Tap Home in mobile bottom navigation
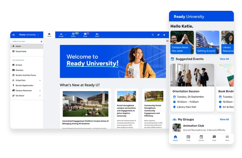242x158 pixels. tap(175, 138)
